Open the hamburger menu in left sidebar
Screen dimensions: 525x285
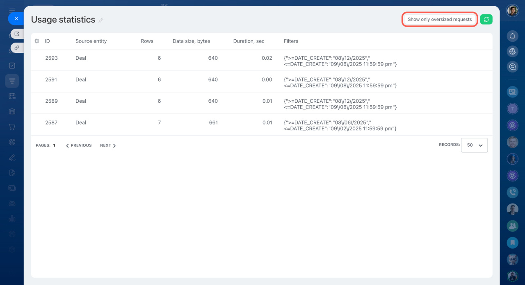pyautogui.click(x=12, y=10)
